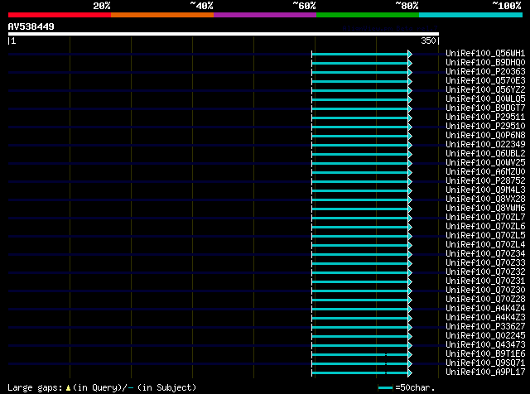This screenshot has width=530, height=394.
Task: Choose the UniRef100_Q70ZL7 subject label
Action: [x=485, y=218]
